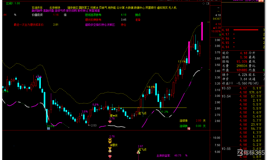Viewport: 267px width, 160px height.
Task: Click the 准备 signal text
Action: [138, 20]
